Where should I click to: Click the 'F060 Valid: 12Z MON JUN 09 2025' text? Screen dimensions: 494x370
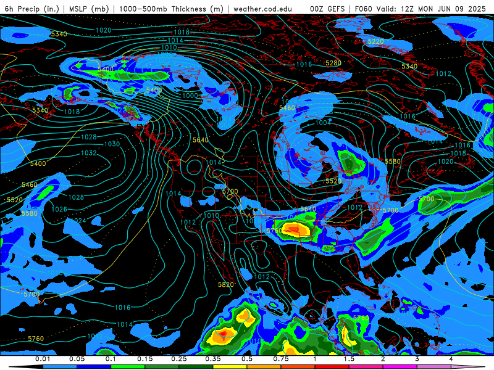point(421,9)
